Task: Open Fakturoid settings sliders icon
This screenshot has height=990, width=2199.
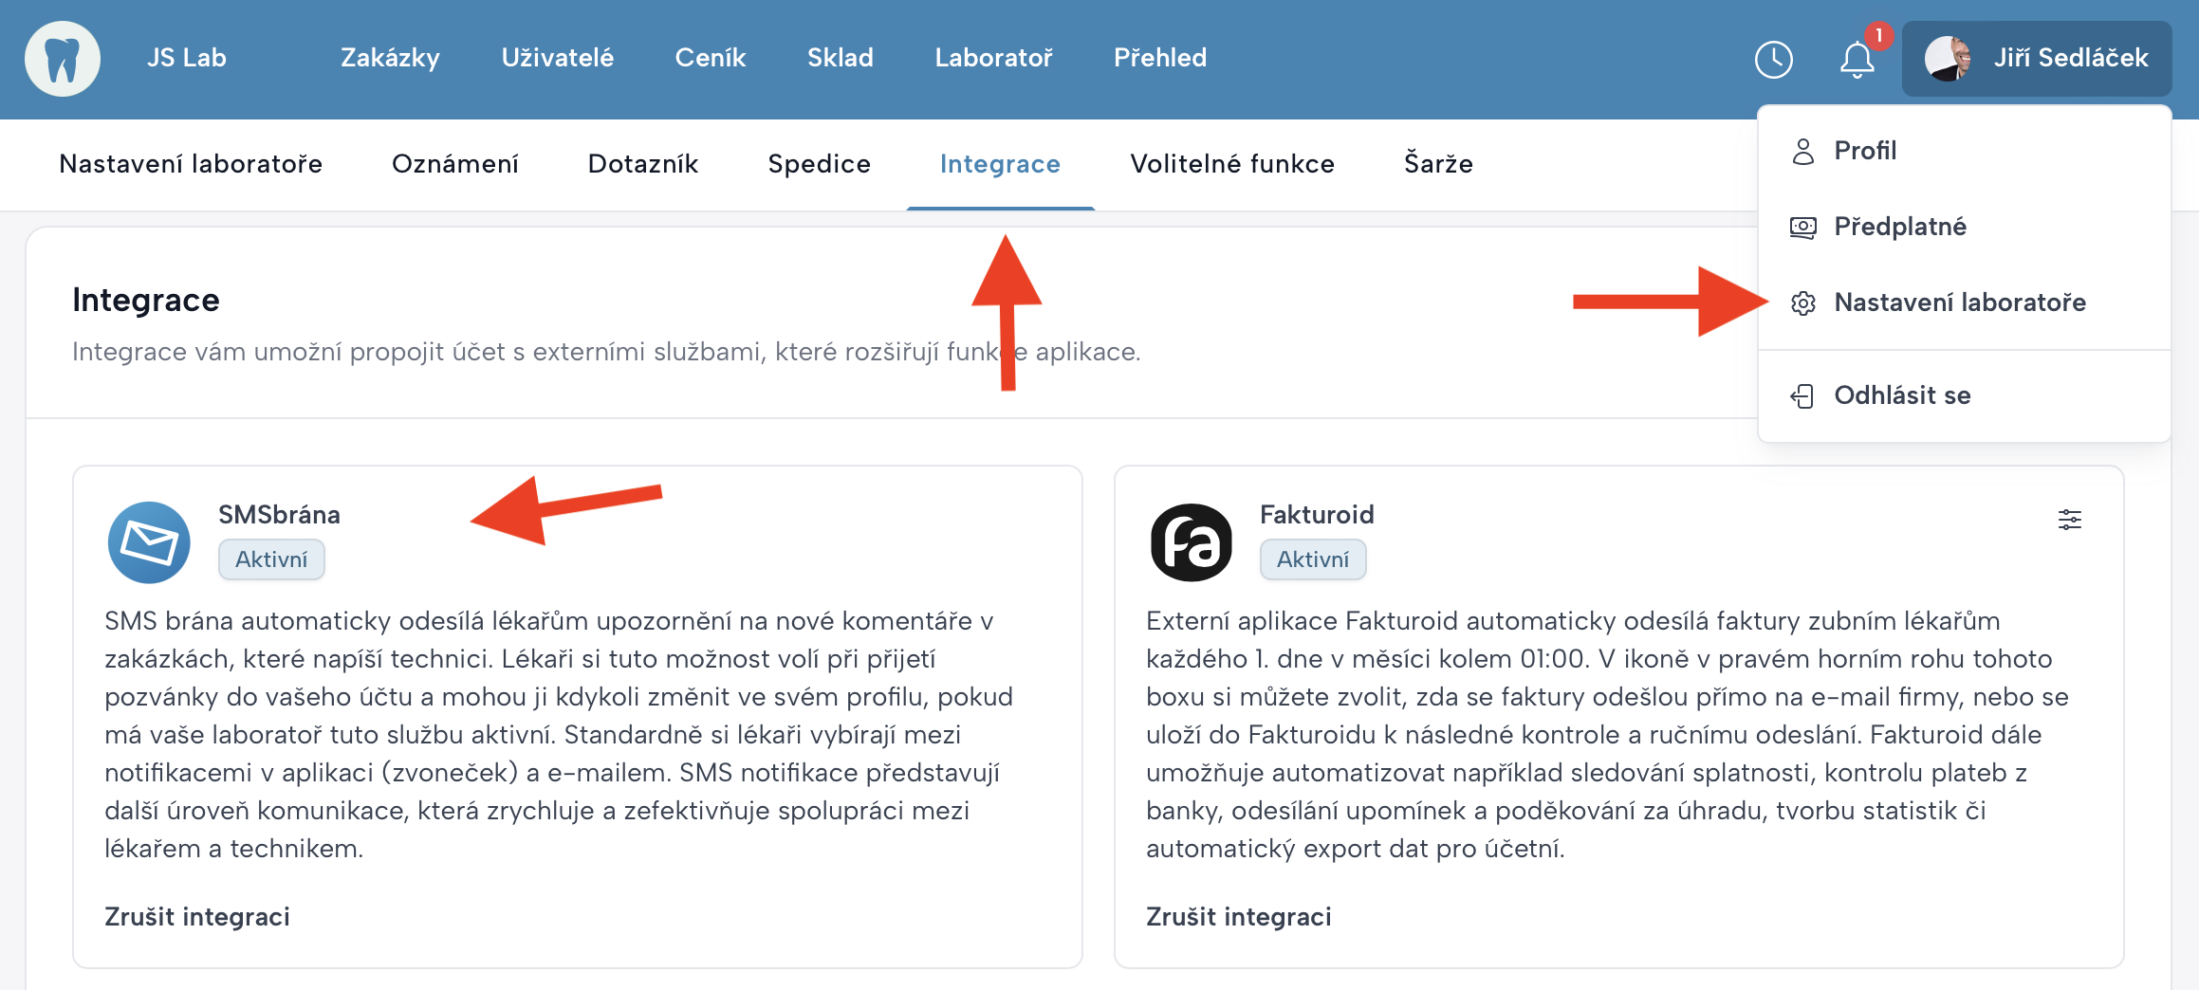Action: pyautogui.click(x=2069, y=520)
